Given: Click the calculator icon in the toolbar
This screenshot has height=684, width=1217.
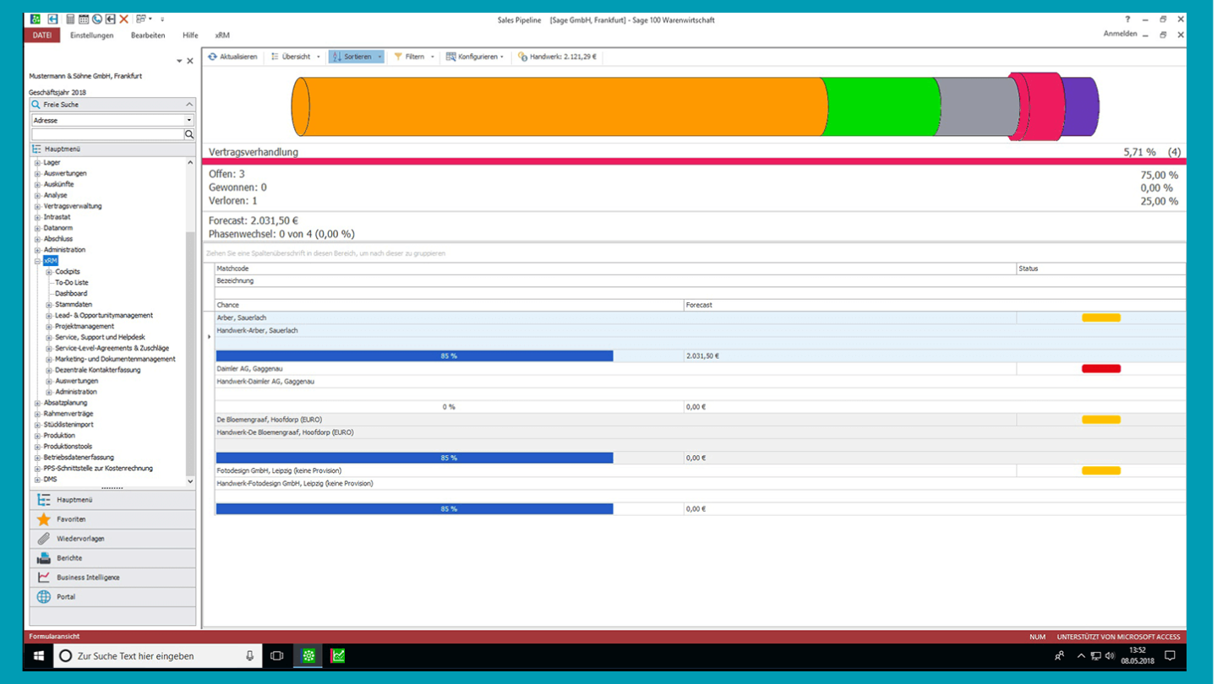Looking at the screenshot, I should (70, 18).
